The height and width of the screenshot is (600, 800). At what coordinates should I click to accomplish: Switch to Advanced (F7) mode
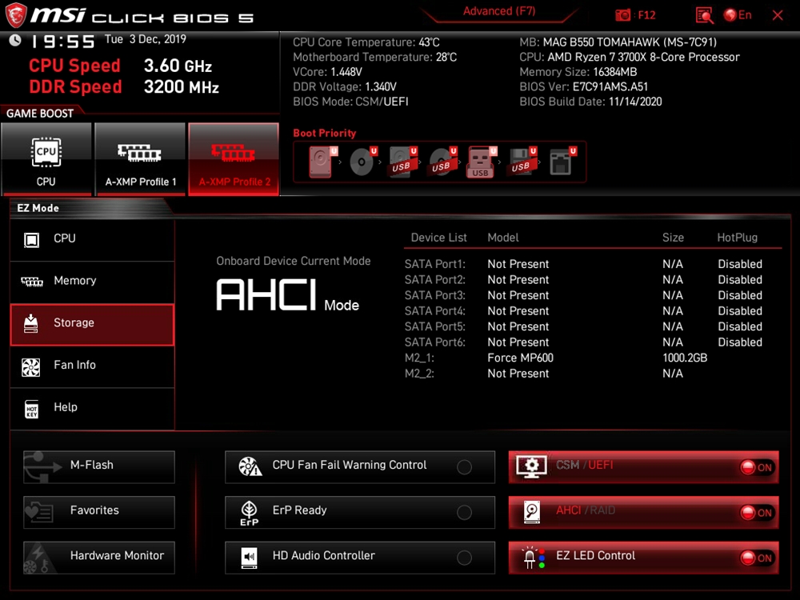(499, 12)
